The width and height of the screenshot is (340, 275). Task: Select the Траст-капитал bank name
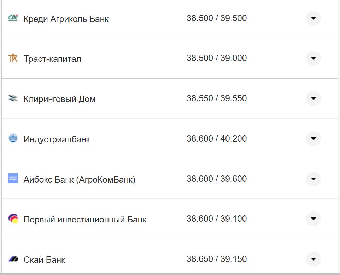(52, 58)
